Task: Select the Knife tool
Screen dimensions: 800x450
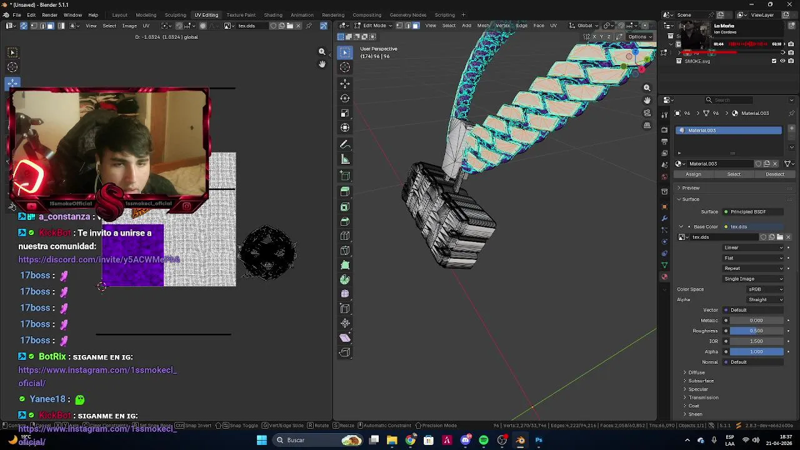Action: click(345, 251)
